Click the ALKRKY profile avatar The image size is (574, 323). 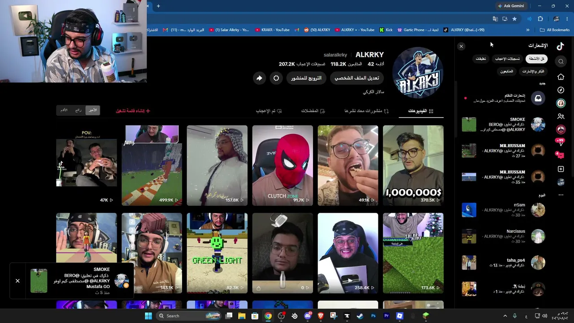(417, 72)
